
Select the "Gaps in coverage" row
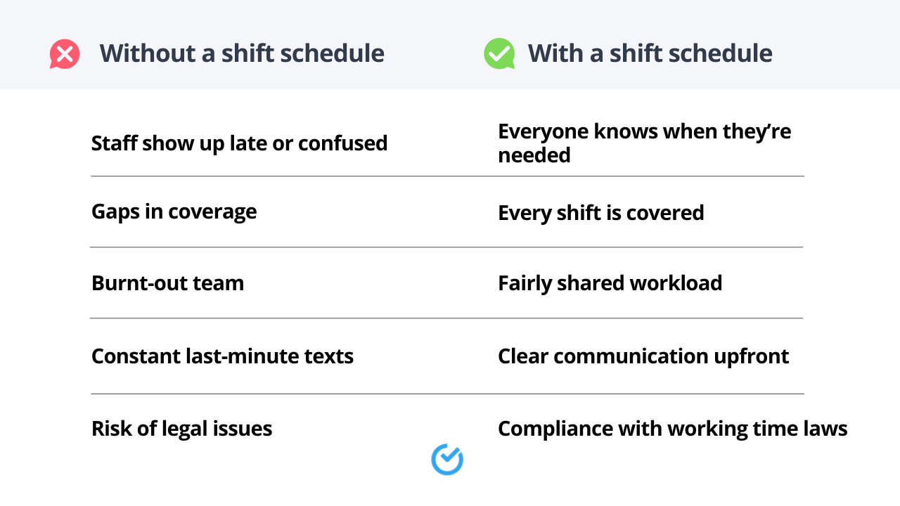click(174, 212)
